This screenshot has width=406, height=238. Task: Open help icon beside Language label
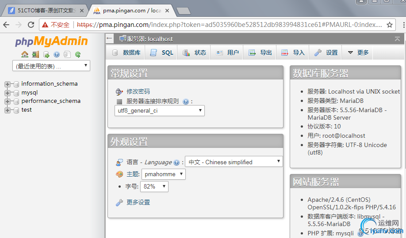[x=176, y=162]
